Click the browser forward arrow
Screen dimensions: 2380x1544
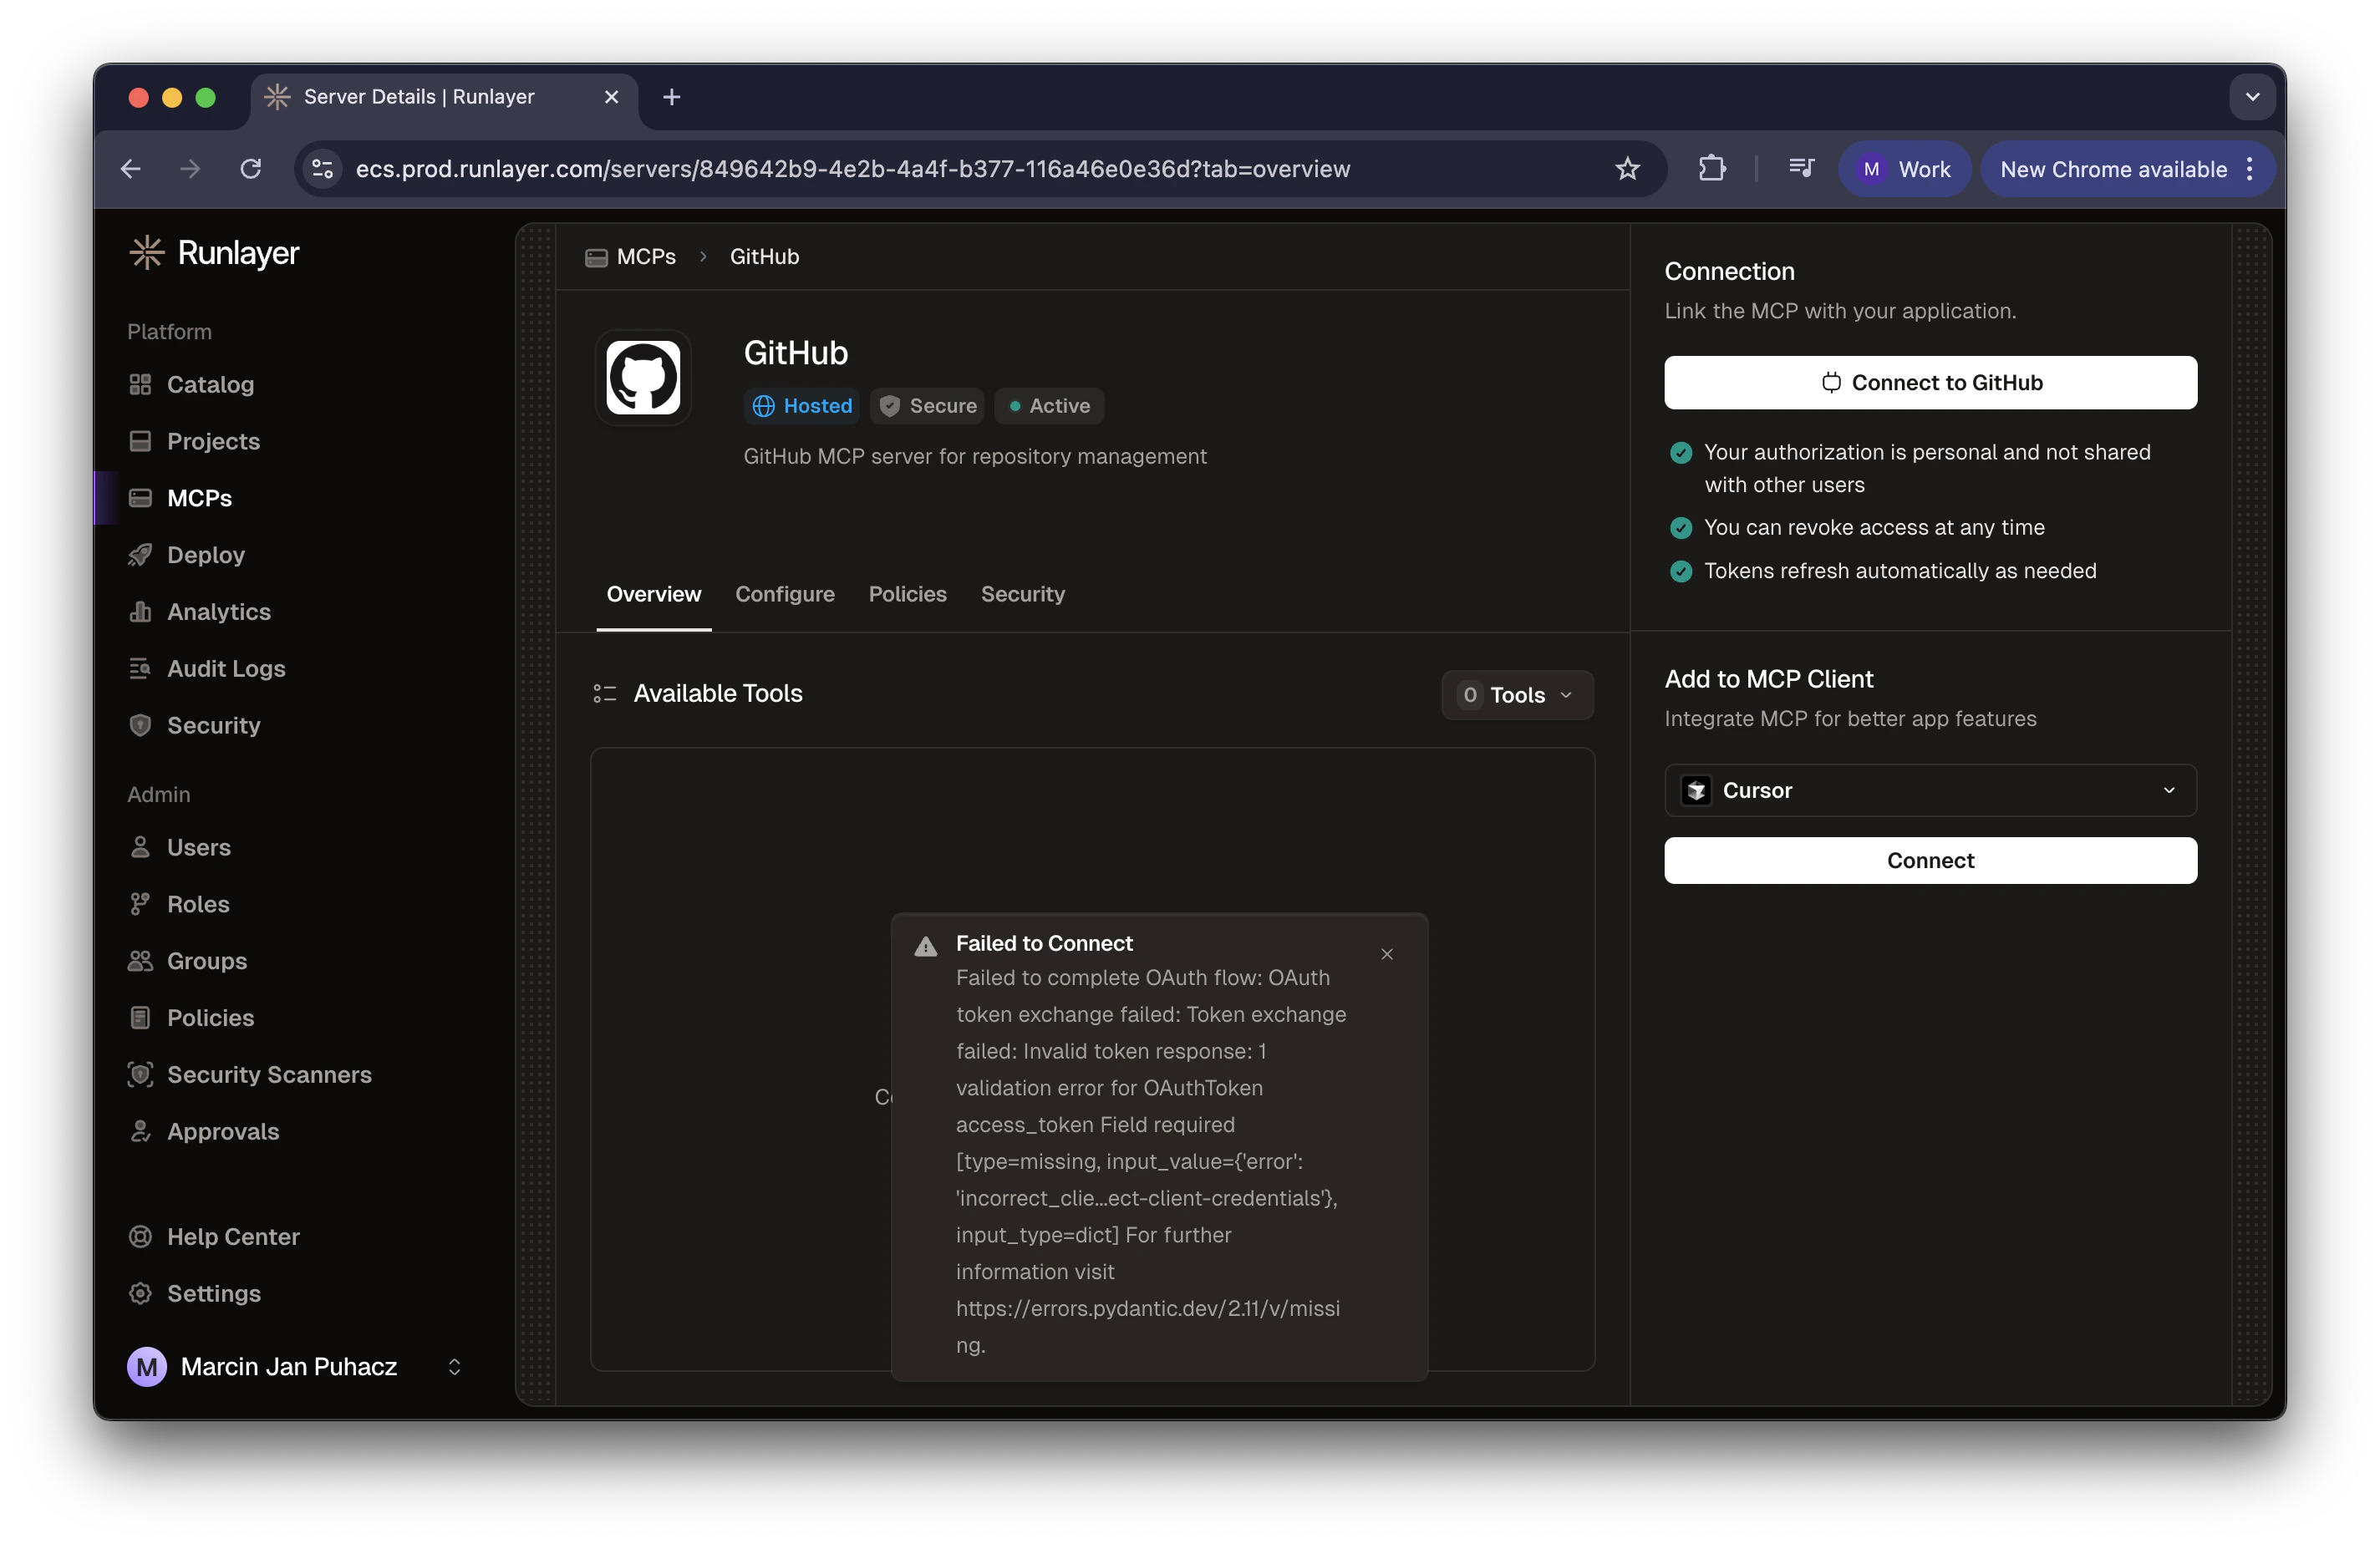(190, 168)
